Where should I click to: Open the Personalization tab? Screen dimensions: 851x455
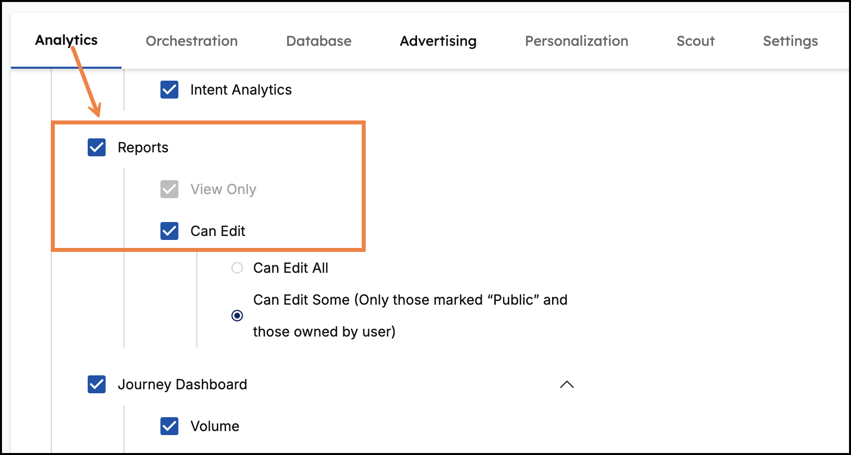tap(576, 41)
